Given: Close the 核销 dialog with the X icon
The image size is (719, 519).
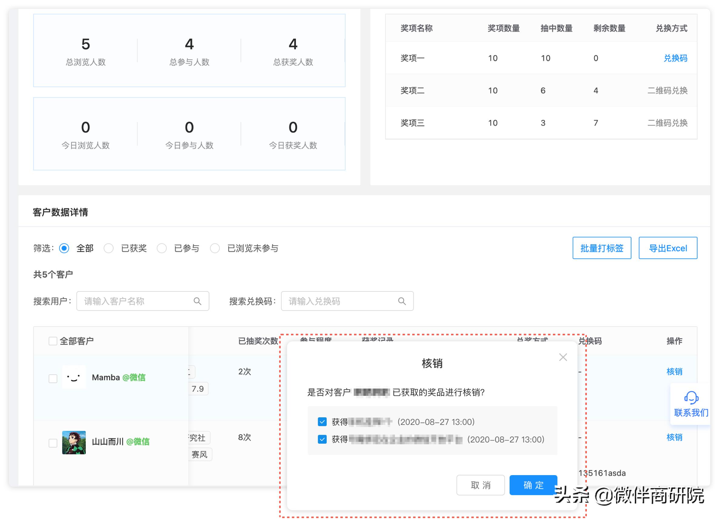Looking at the screenshot, I should (x=563, y=357).
